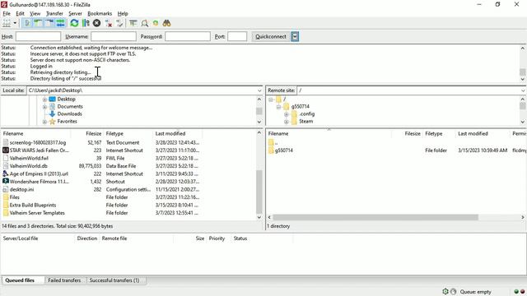Open the Bookmarks menu
527x296 pixels.
(x=100, y=13)
